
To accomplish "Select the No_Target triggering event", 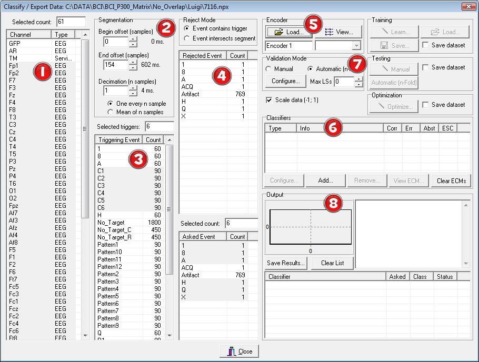I will coord(129,223).
